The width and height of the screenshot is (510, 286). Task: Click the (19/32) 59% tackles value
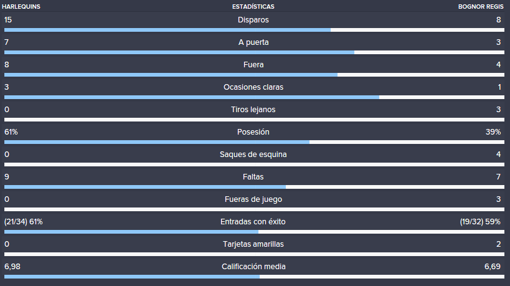(480, 222)
